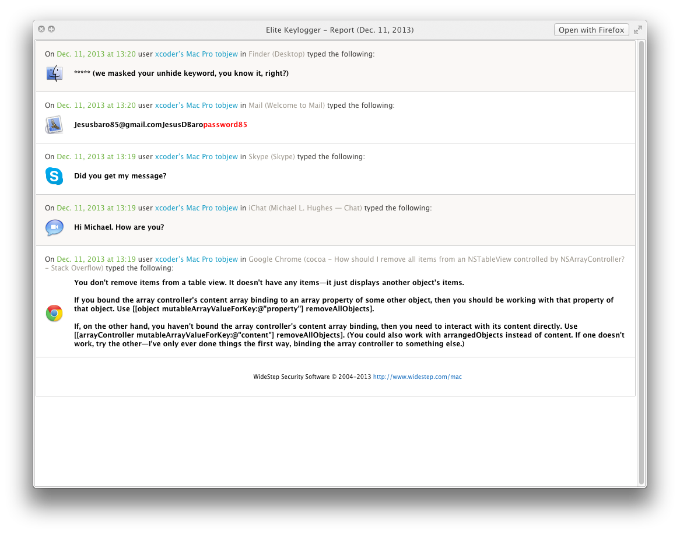Click the Google Chrome Stack Overflow page title
Image resolution: width=680 pixels, height=534 pixels.
click(x=335, y=264)
